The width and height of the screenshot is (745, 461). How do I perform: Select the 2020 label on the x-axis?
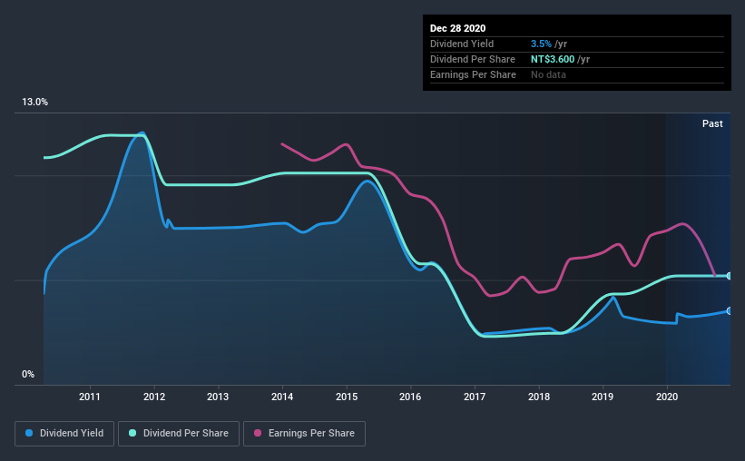click(667, 397)
